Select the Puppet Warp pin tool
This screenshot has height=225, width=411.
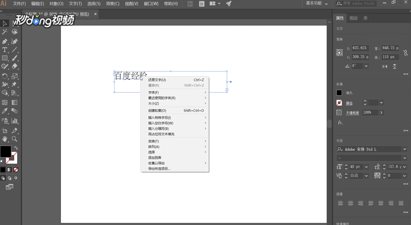[15, 84]
